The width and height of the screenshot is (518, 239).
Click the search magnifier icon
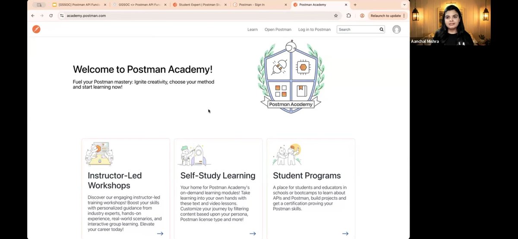tap(382, 30)
